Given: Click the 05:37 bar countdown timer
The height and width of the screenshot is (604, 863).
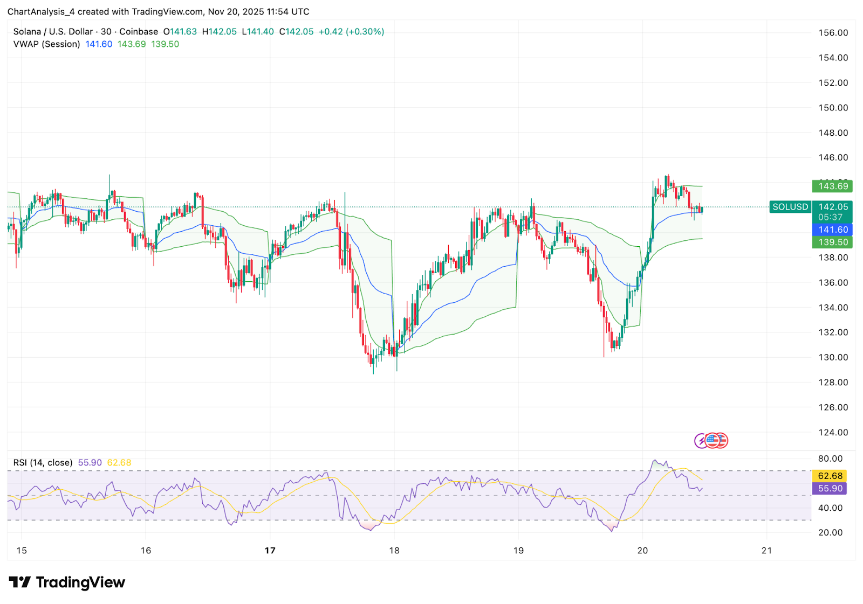Looking at the screenshot, I should click(830, 217).
